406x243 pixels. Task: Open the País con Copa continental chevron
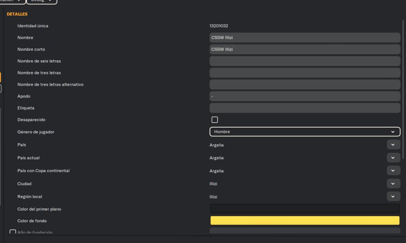[x=393, y=171]
